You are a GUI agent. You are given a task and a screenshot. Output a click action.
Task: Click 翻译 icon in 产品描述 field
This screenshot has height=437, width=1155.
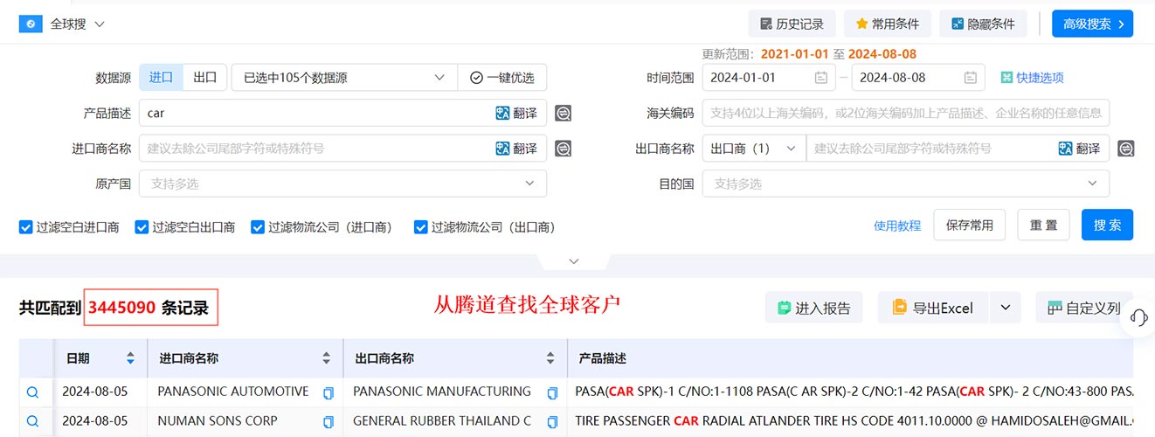[x=516, y=113]
